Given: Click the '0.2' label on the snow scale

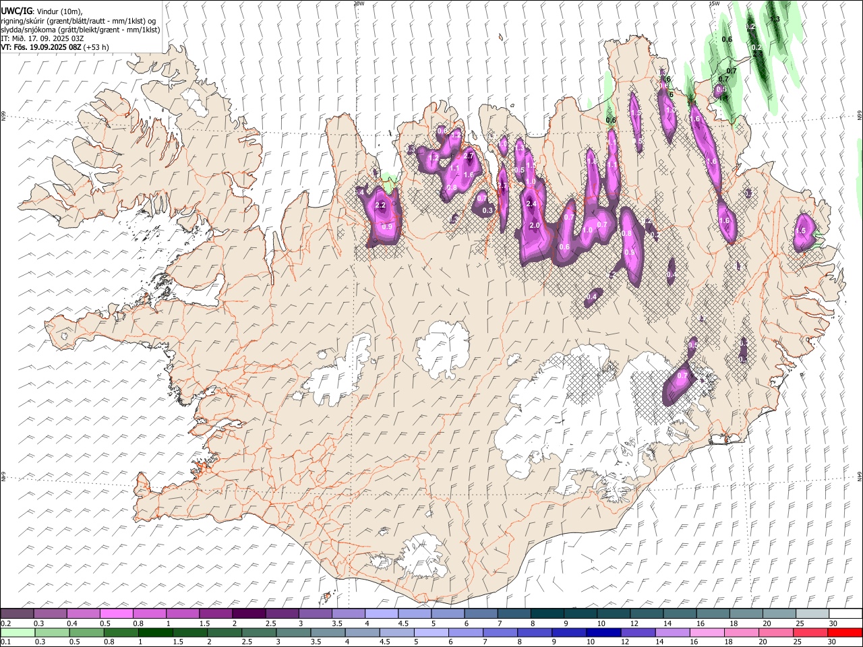Looking at the screenshot, I should click(x=5, y=623).
